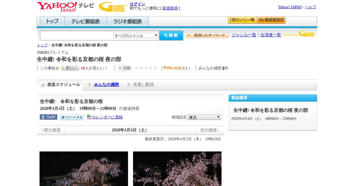Select the 放送スケジュール tab
Viewport: 354px width, 186px height.
(60, 85)
